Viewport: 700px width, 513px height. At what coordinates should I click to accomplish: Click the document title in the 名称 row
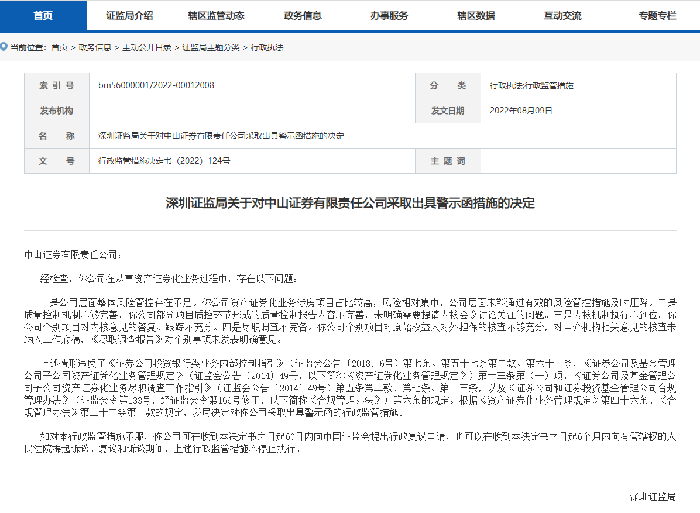pos(221,136)
